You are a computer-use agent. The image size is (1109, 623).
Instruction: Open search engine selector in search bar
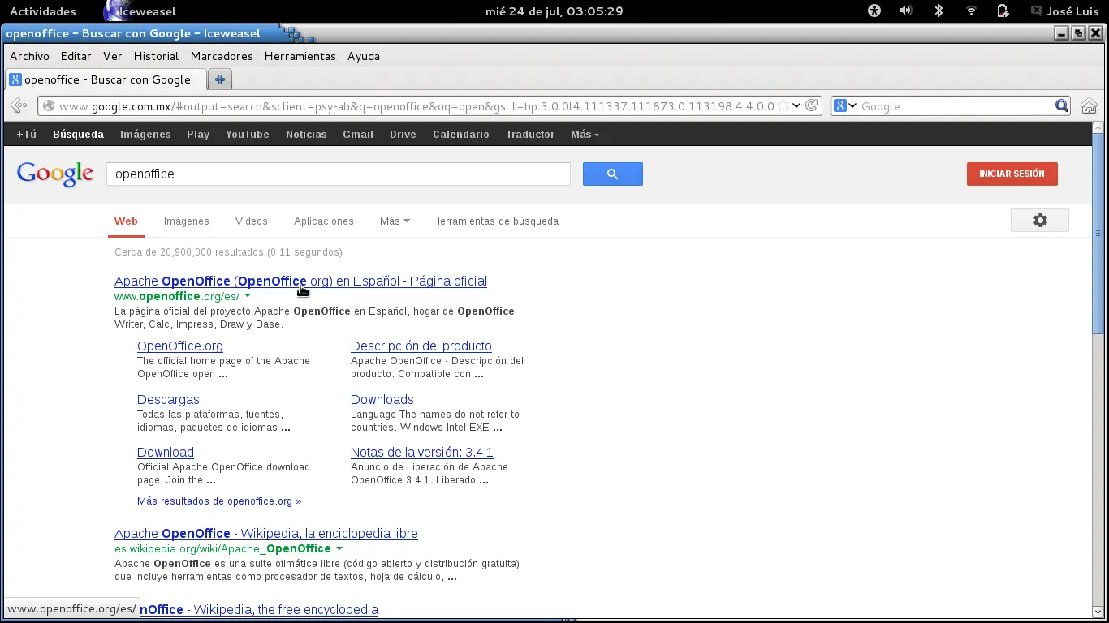point(845,106)
